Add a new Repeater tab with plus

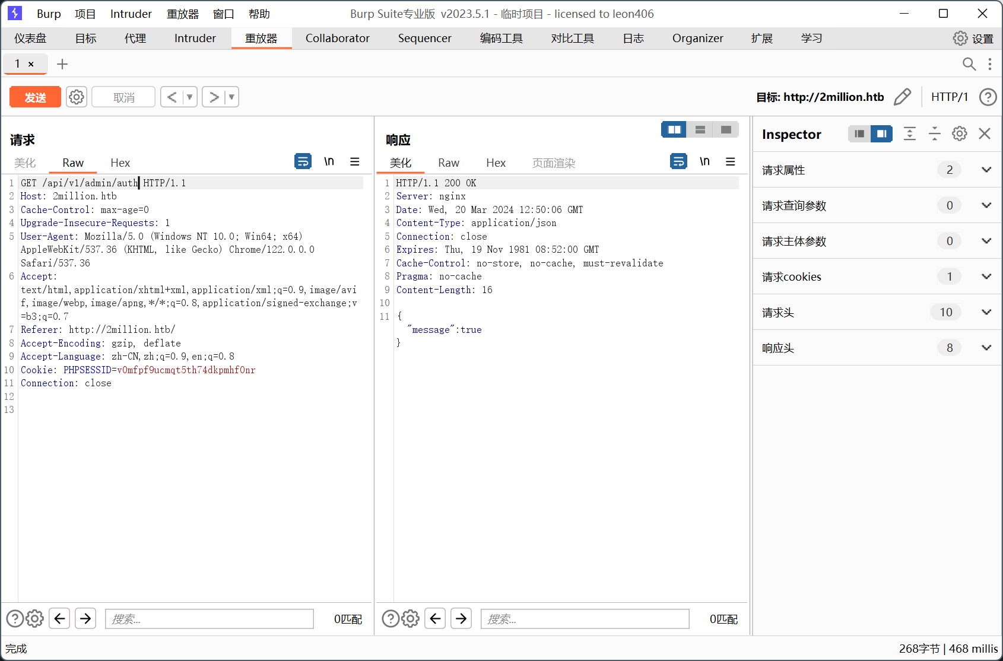click(x=62, y=64)
